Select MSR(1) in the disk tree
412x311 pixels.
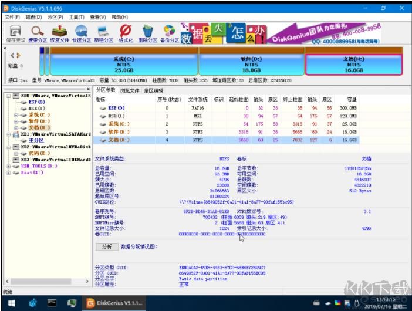tap(37, 109)
